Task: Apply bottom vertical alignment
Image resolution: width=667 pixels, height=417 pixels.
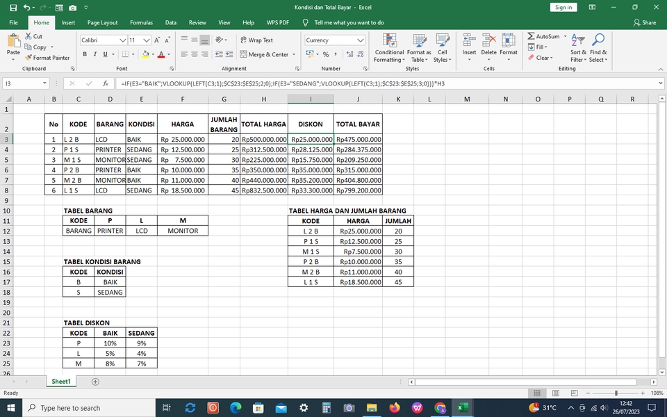Action: coord(204,40)
